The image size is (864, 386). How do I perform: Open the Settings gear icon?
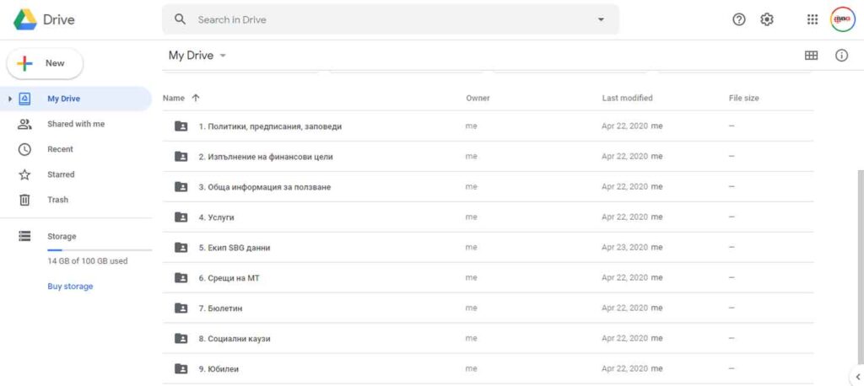[x=766, y=19]
